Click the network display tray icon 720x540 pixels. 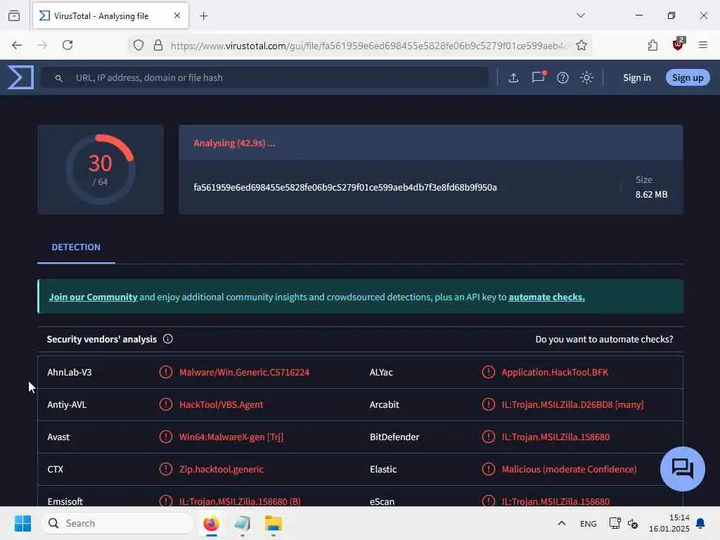tap(615, 523)
